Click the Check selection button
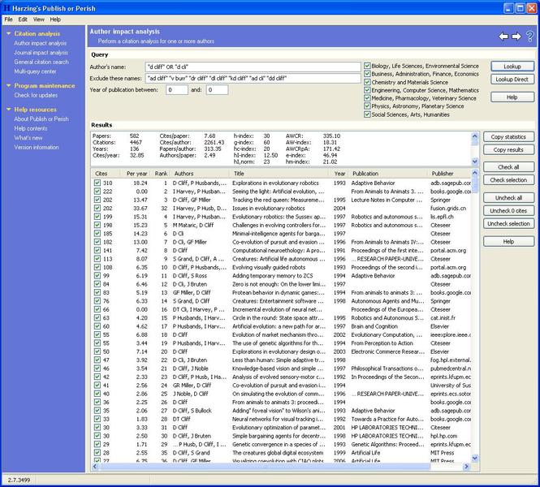 pos(508,179)
